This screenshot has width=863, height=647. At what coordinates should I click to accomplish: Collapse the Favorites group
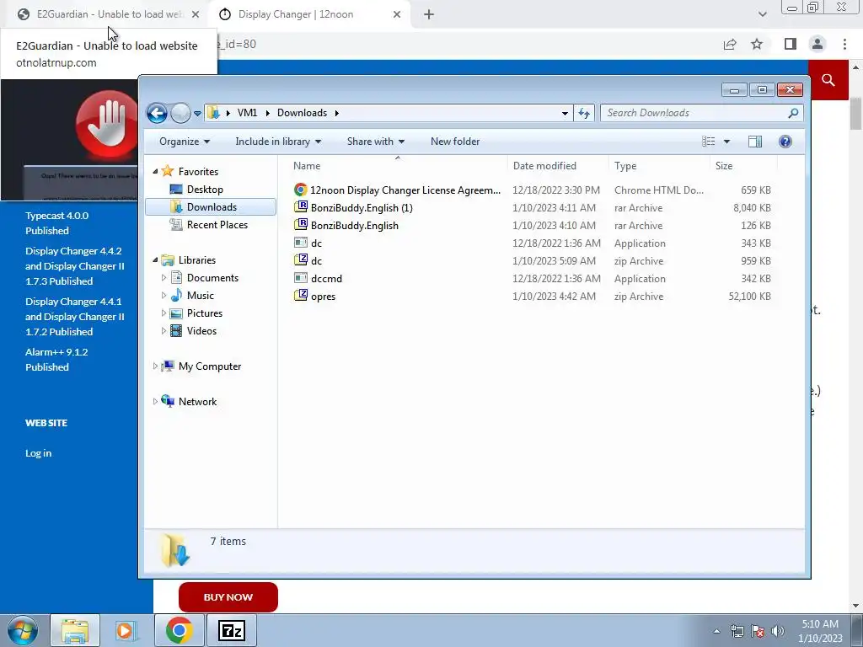click(155, 172)
